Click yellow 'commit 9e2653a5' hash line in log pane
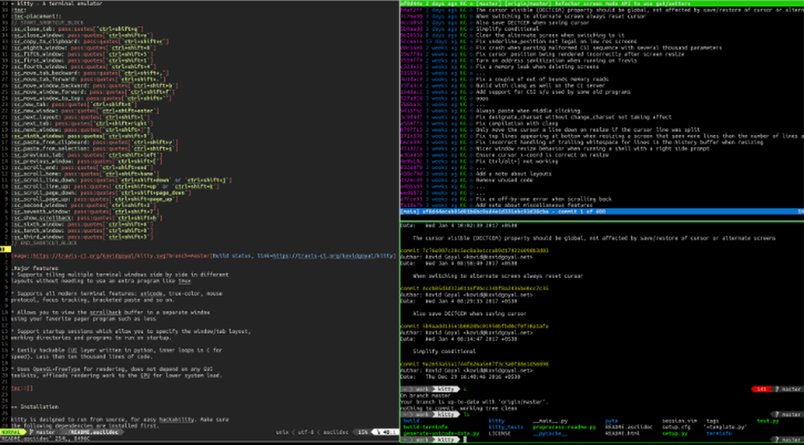 (474, 364)
